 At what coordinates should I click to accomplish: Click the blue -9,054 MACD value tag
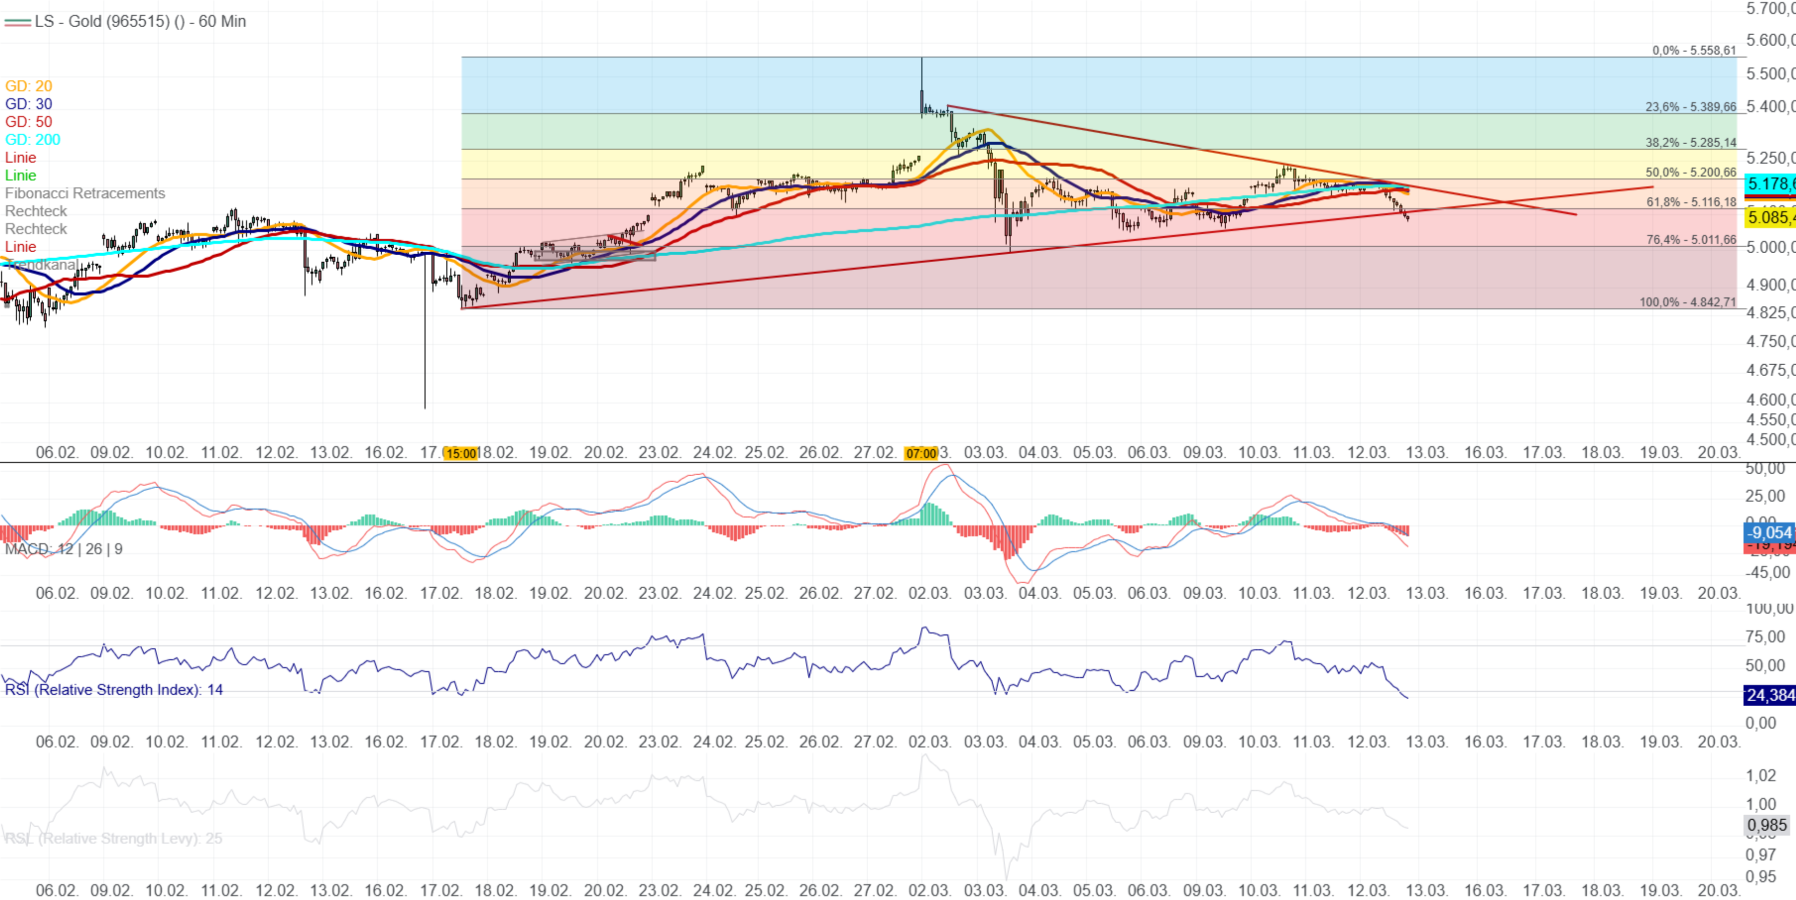pos(1770,533)
